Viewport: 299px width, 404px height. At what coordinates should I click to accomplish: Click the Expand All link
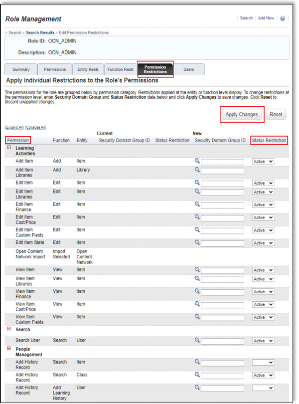[x=13, y=128]
